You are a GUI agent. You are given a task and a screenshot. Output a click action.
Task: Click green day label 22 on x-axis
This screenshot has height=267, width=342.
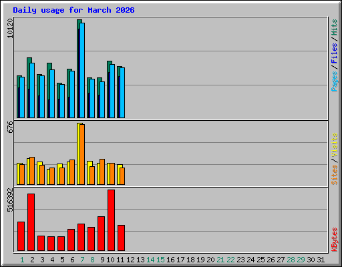tap(230, 260)
